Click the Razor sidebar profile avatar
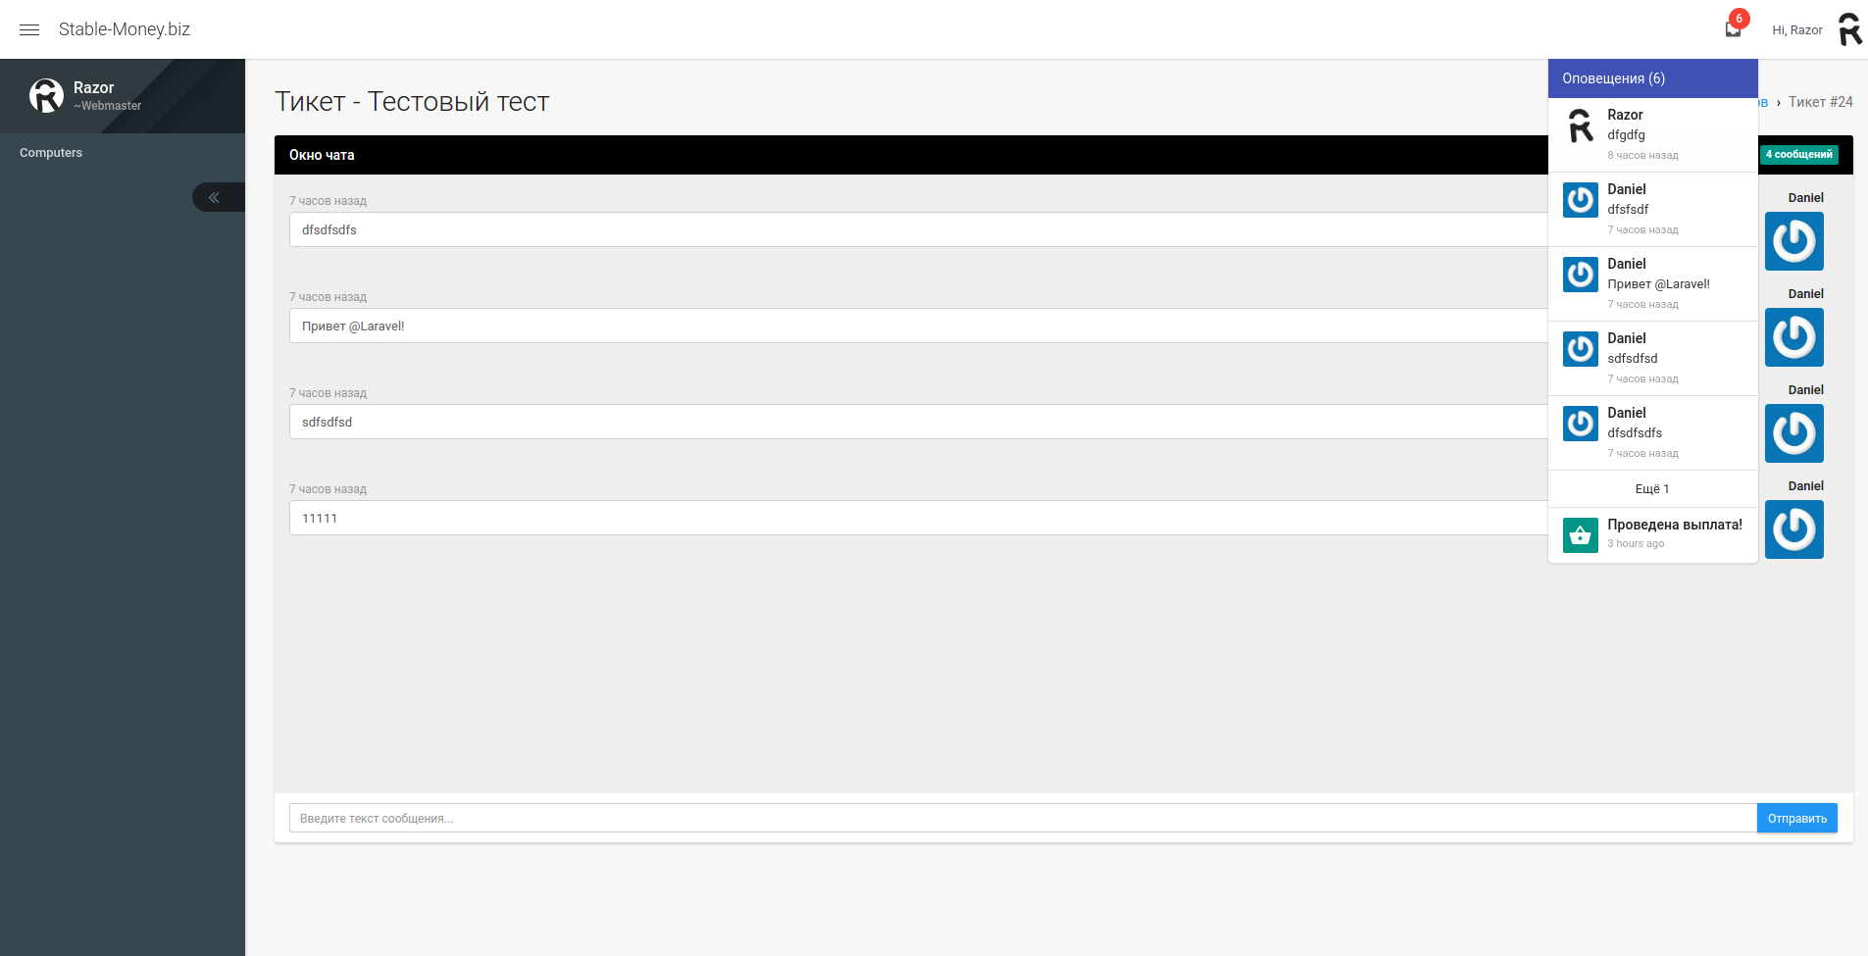This screenshot has height=956, width=1868. point(46,95)
